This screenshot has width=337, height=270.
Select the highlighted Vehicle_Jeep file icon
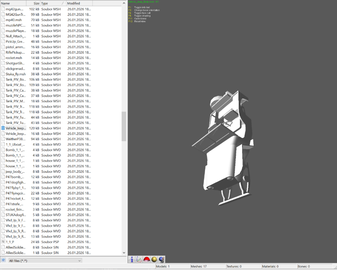tap(3, 128)
